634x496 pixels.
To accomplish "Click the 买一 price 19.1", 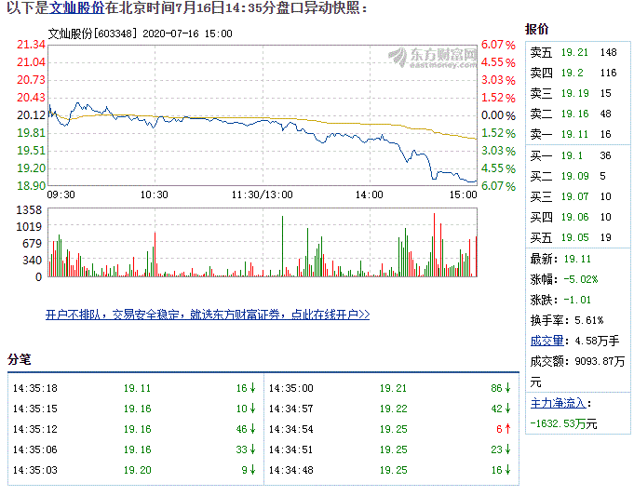I will click(x=572, y=155).
